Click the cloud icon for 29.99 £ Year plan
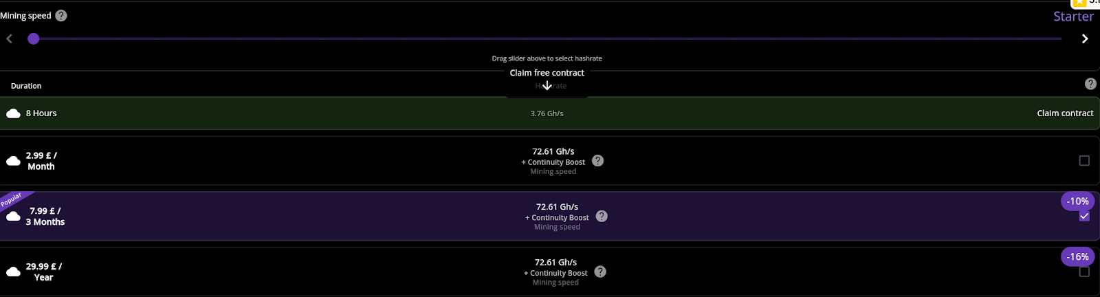 tap(13, 272)
